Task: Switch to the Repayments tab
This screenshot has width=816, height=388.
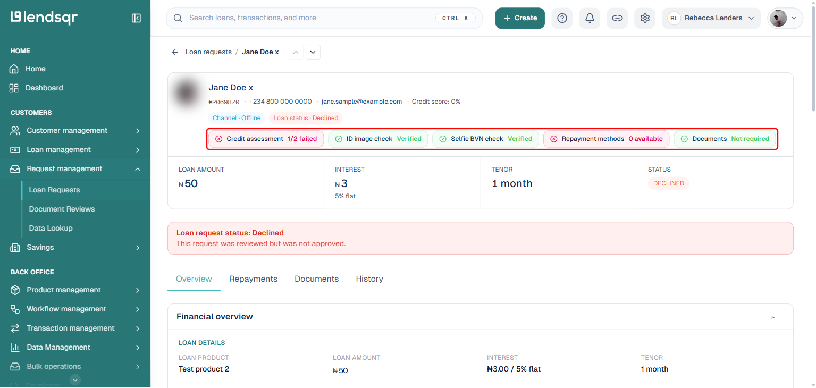Action: tap(253, 279)
